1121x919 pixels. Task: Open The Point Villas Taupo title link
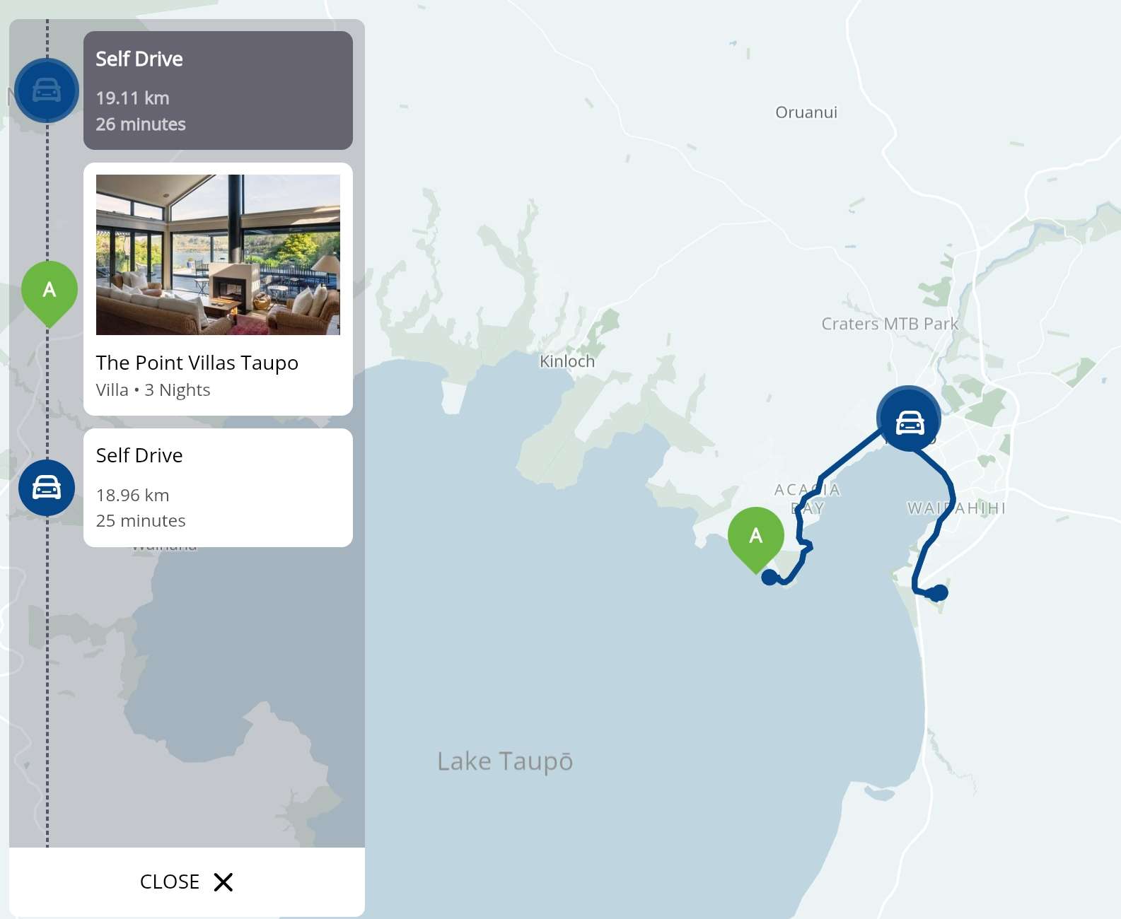coord(197,363)
